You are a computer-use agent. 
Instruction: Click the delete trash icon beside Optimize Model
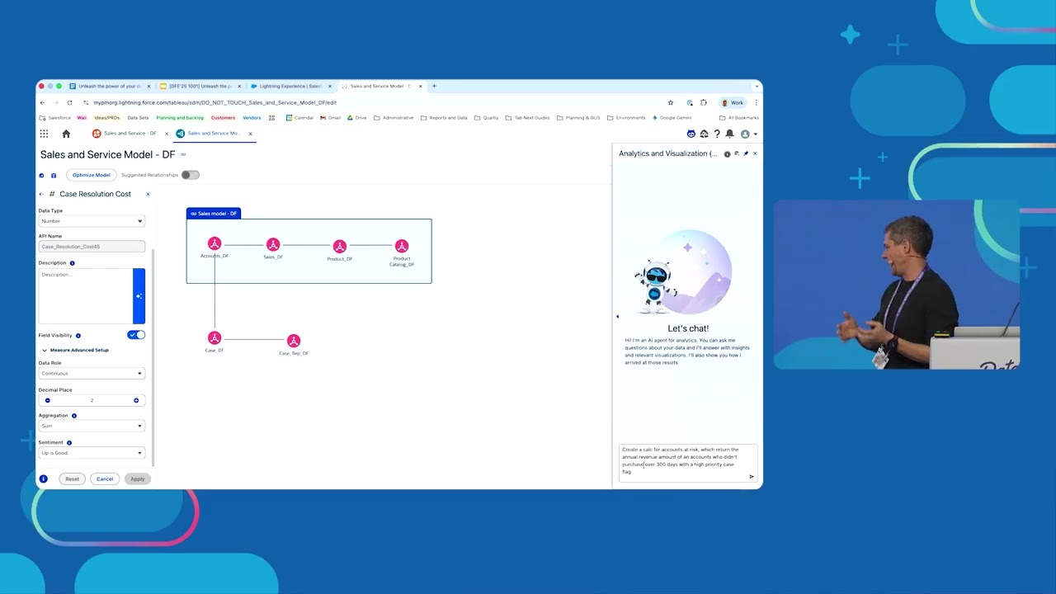click(x=54, y=175)
